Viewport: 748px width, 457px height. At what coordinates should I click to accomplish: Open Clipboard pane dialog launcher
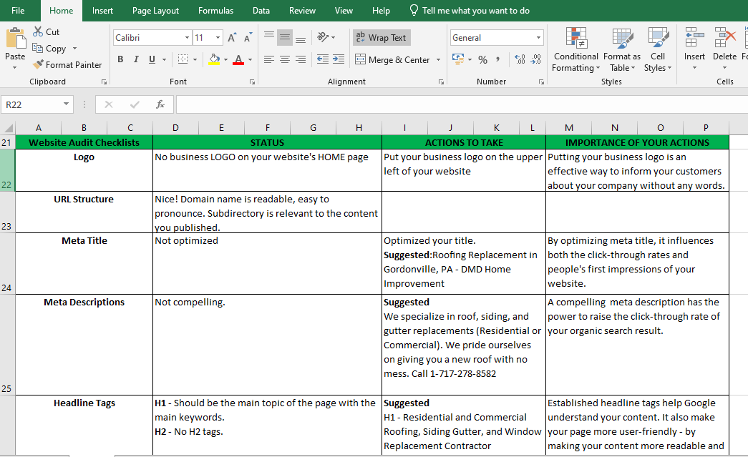(104, 82)
